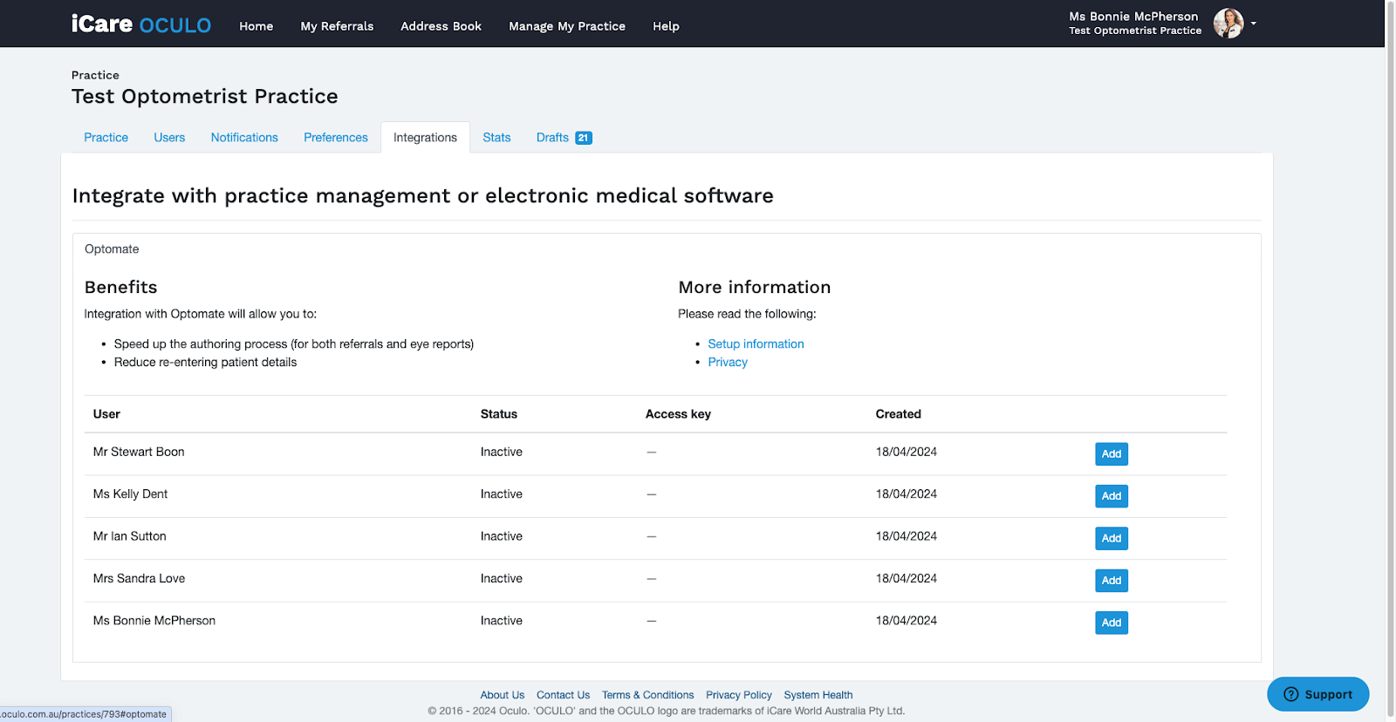
Task: Open the Address Book page
Action: click(x=441, y=26)
